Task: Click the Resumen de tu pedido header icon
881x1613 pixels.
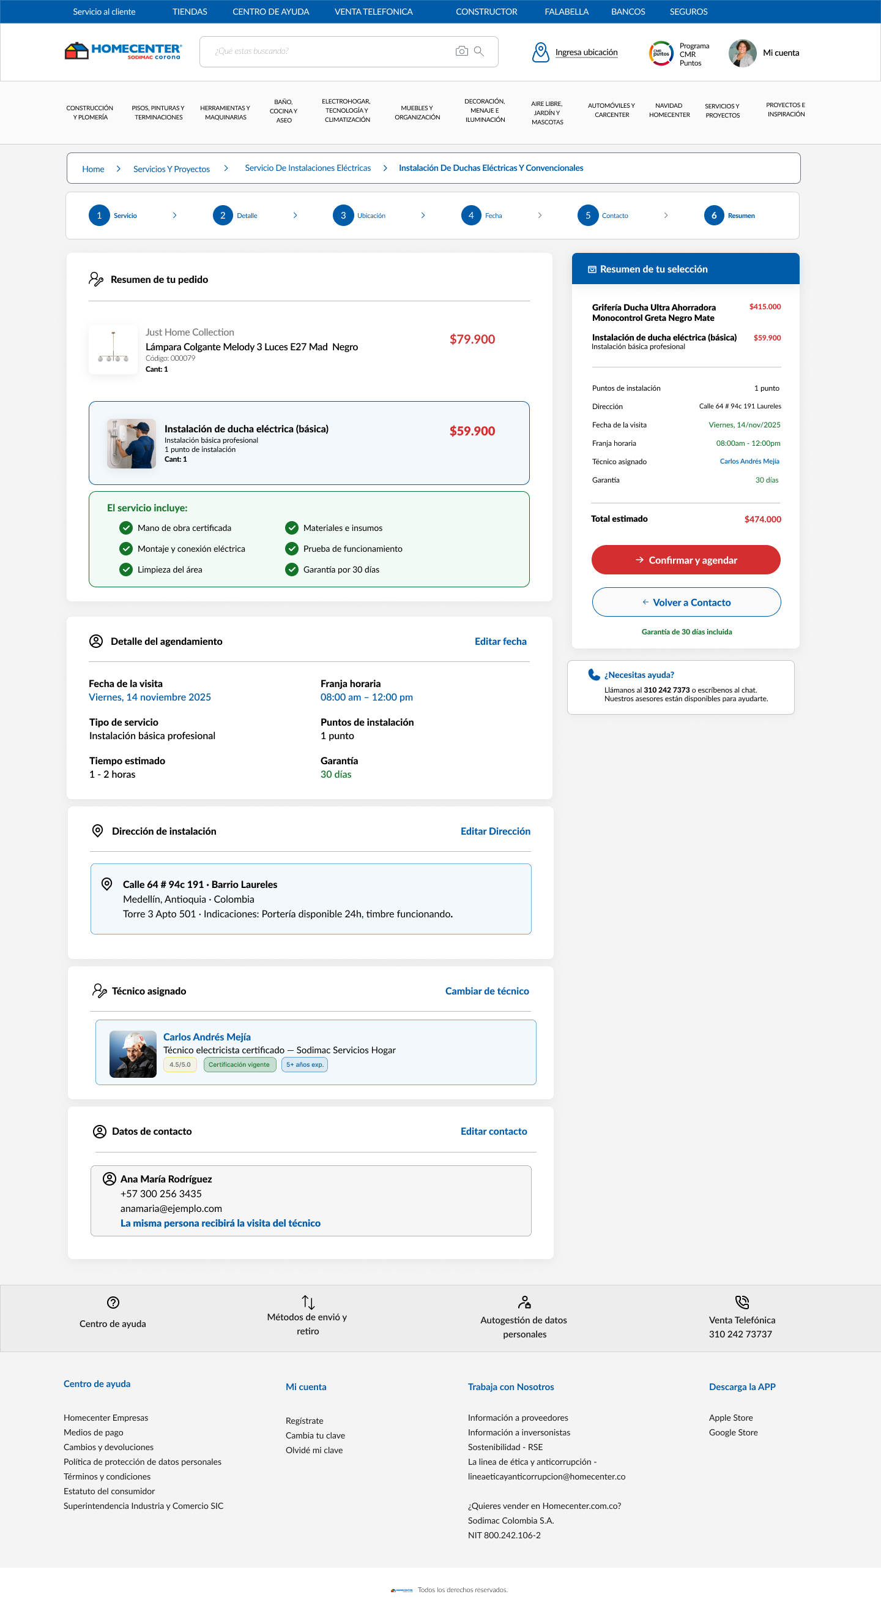Action: (95, 279)
